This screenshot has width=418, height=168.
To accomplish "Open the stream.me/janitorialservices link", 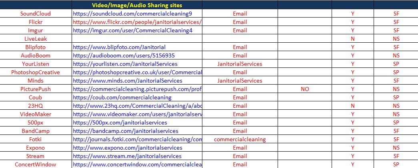I will coord(127,156).
